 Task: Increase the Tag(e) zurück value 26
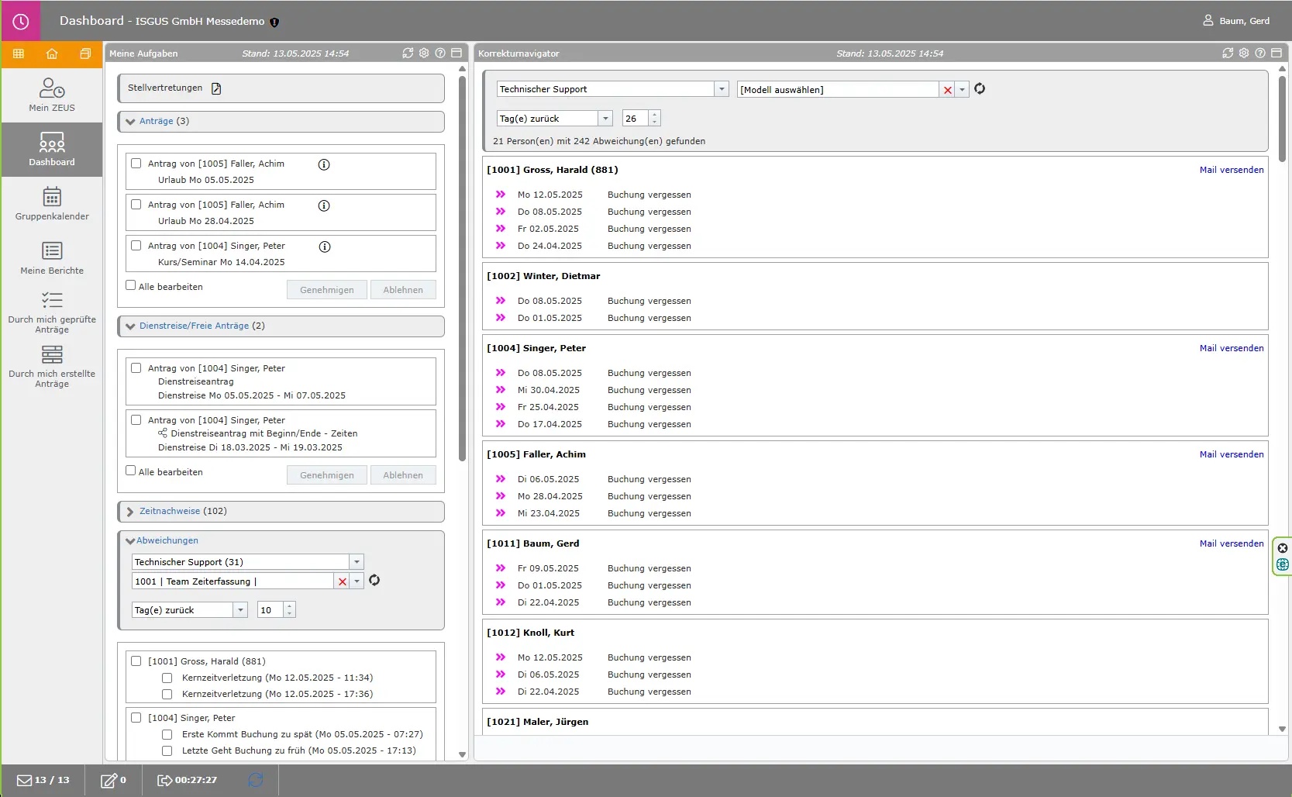pos(655,115)
